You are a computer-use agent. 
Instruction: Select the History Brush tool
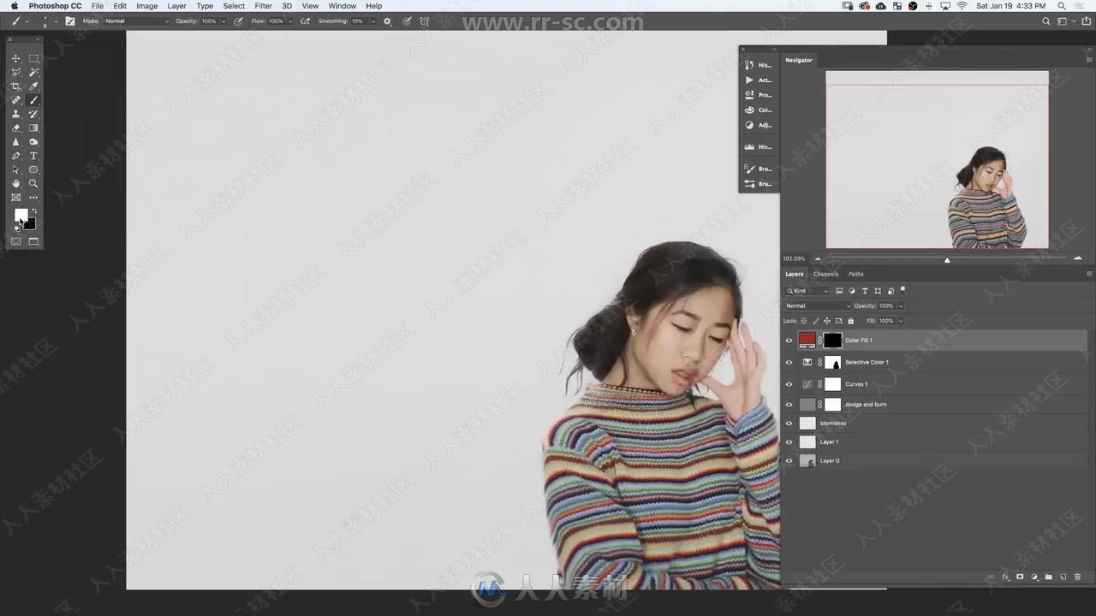(33, 114)
